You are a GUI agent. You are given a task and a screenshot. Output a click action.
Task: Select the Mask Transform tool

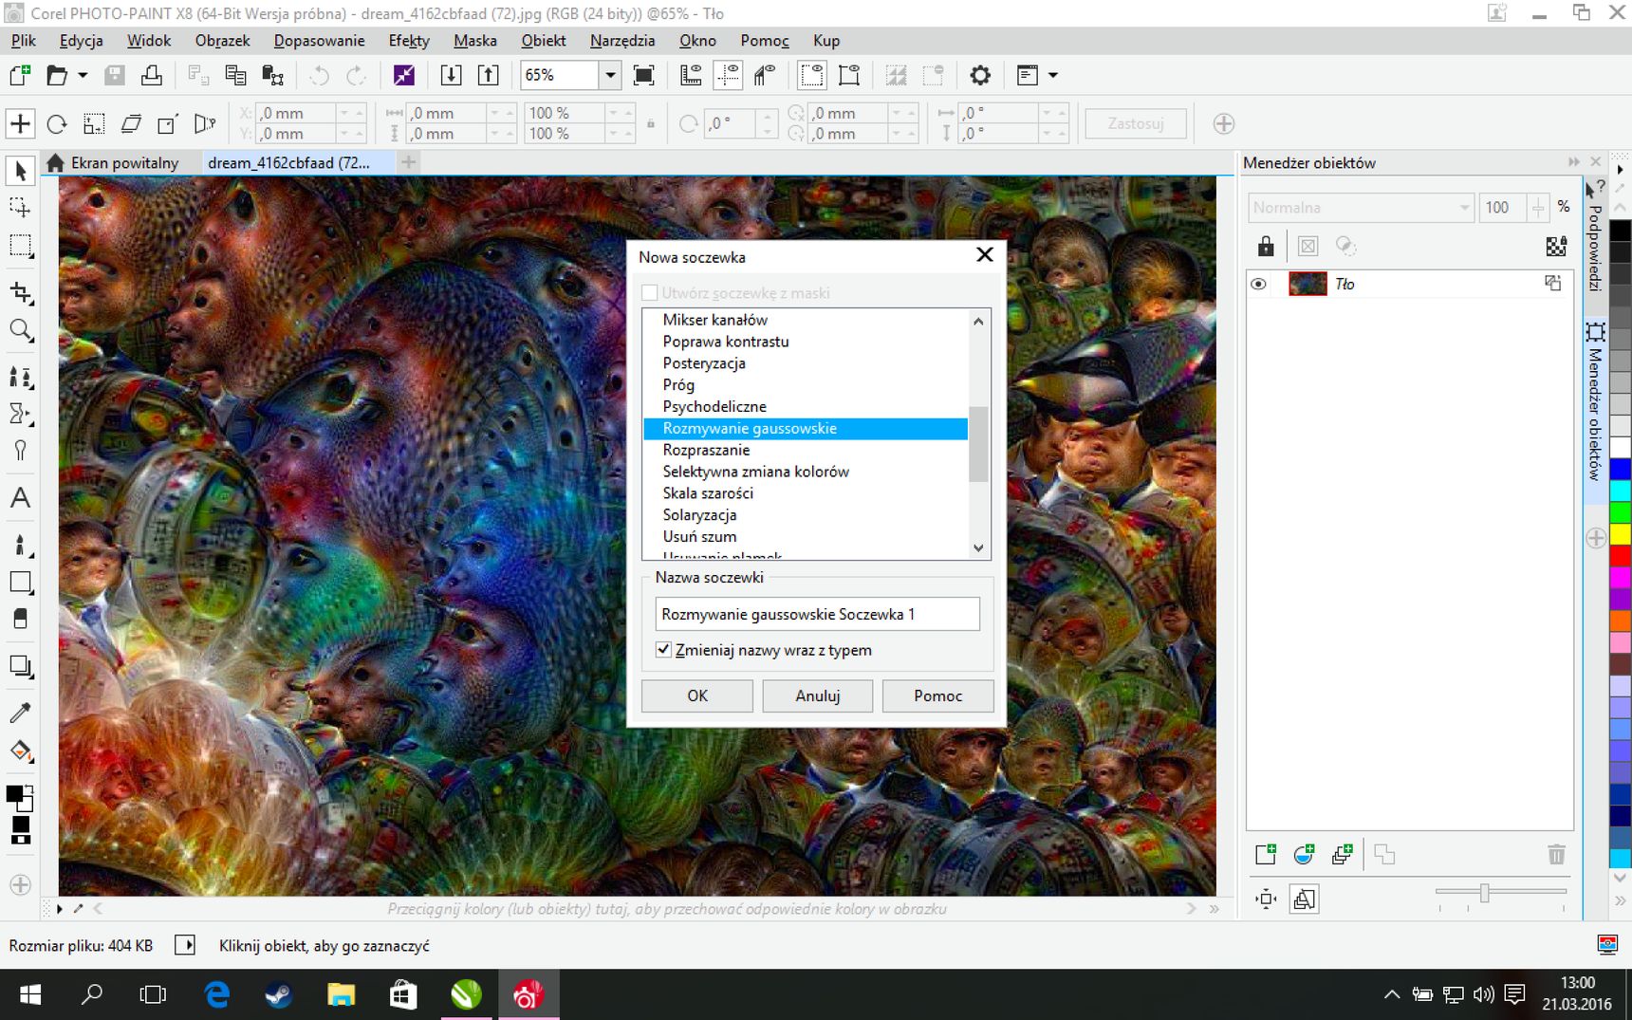click(x=20, y=208)
